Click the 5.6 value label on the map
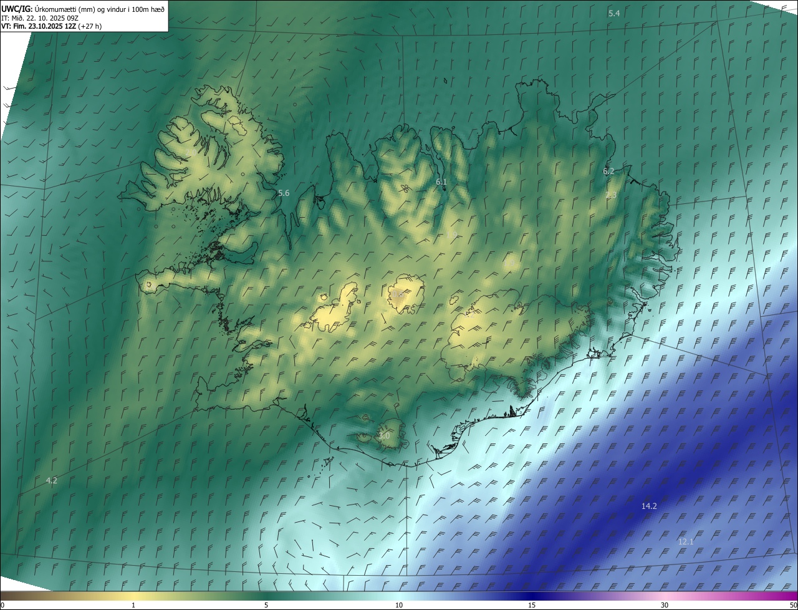 (284, 193)
